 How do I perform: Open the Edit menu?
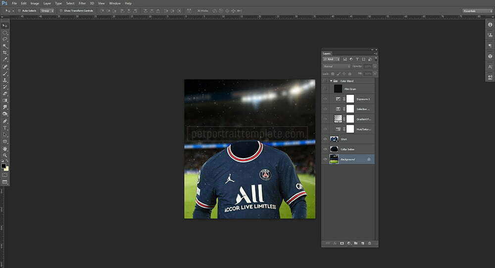pyautogui.click(x=24, y=3)
